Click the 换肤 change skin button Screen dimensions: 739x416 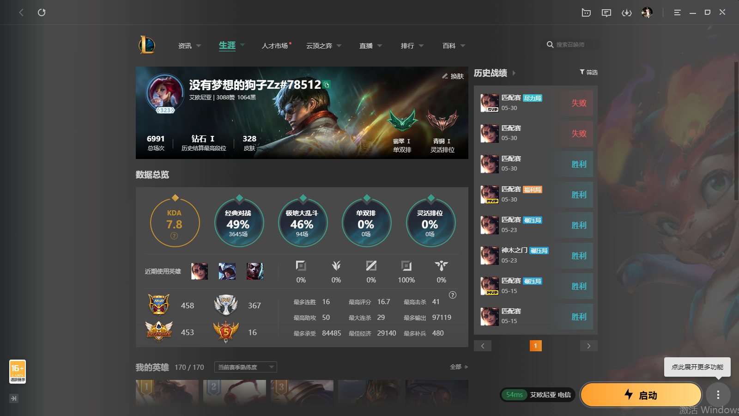(x=453, y=76)
